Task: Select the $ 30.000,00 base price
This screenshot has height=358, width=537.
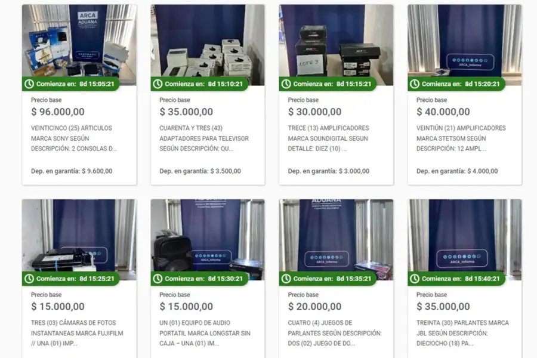Action: [x=314, y=112]
